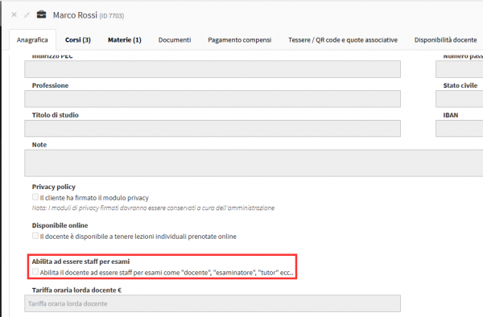Screen dimensions: 483x317
Task: Click the Stato civile field
Action: [460, 99]
